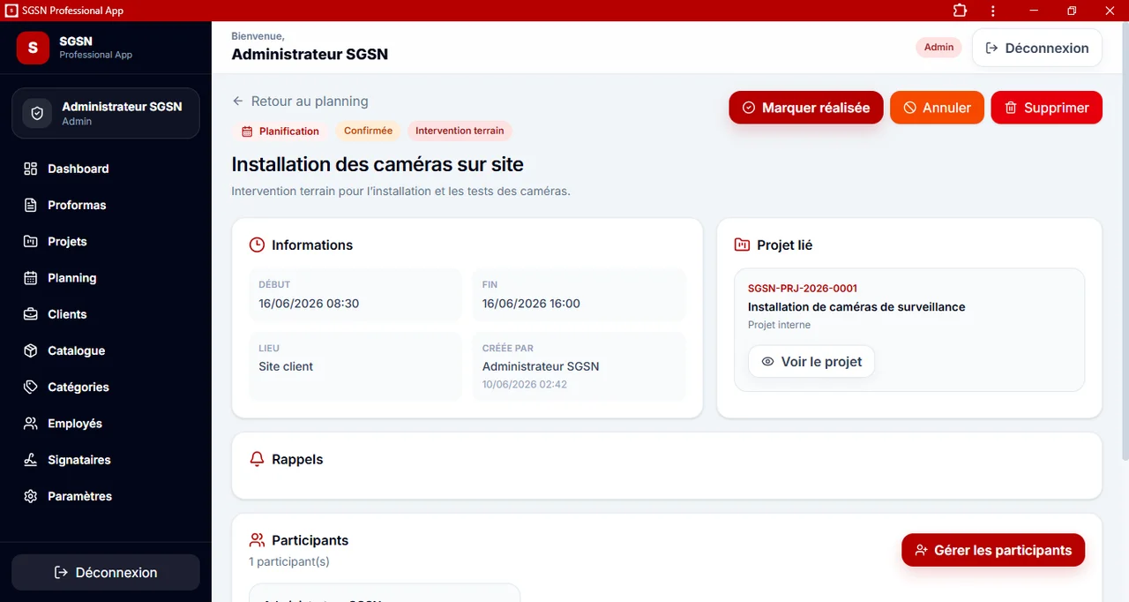Click the clock icon beside Informations
Screen dimensions: 1129x602
click(x=257, y=245)
